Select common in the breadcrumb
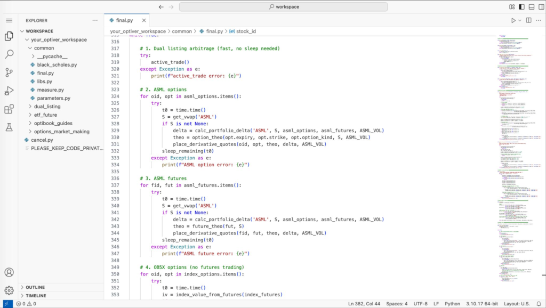Image resolution: width=546 pixels, height=308 pixels. coord(182,31)
